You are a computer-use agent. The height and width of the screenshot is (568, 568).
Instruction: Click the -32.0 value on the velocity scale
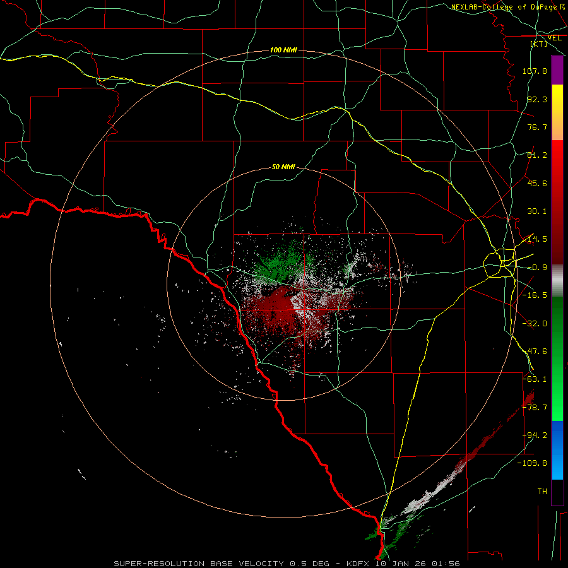pos(535,324)
